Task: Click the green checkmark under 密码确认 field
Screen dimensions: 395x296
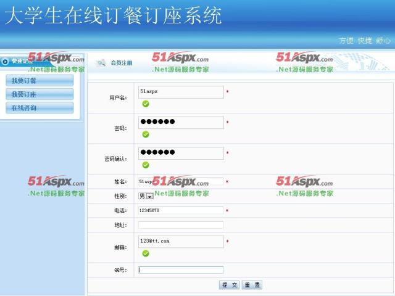Action: (x=146, y=165)
